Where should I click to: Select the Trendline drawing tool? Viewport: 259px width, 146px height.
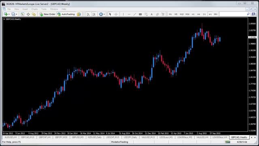(x=135, y=14)
